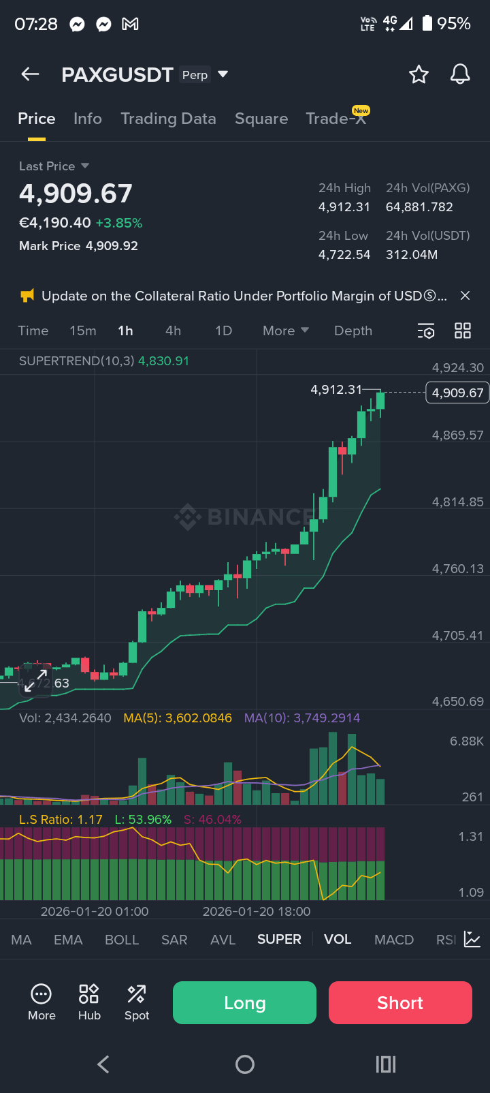
Task: Tap the 24h High value 4,912.31
Action: (344, 206)
